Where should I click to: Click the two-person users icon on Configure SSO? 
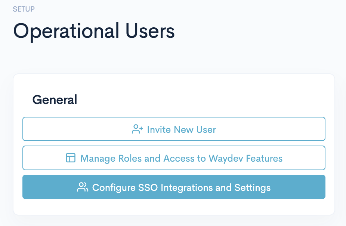click(82, 187)
